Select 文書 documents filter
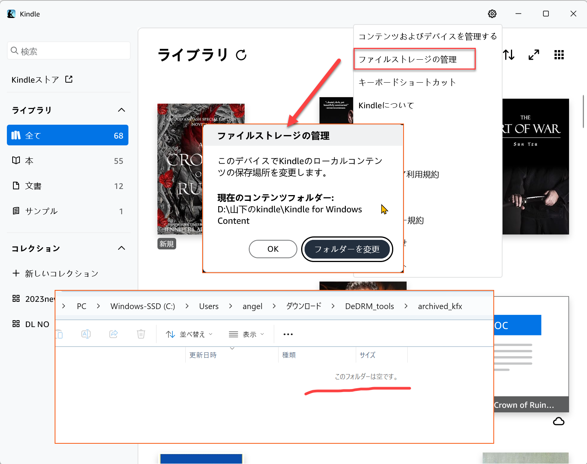Image resolution: width=587 pixels, height=464 pixels. 68,186
